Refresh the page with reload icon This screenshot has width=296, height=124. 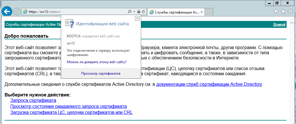[143, 12]
